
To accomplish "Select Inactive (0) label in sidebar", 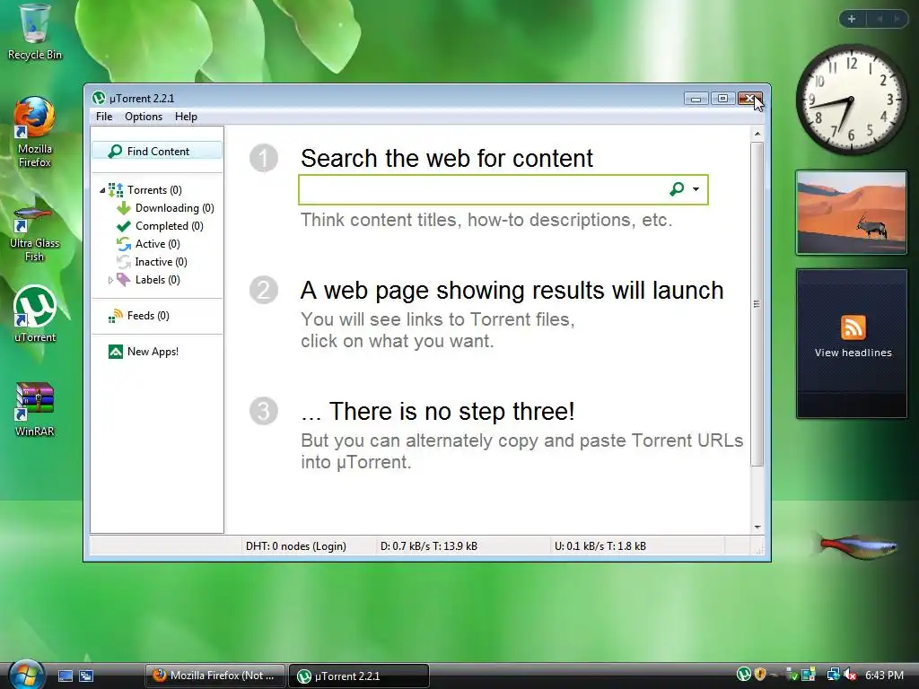I will (162, 262).
